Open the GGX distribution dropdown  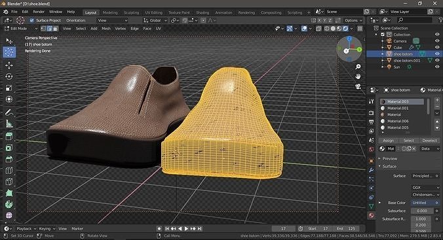coord(426,187)
